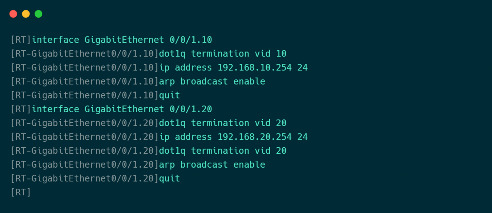Click arp broadcast enable on the 1.20 subinterface
Image resolution: width=492 pixels, height=213 pixels.
click(x=212, y=165)
